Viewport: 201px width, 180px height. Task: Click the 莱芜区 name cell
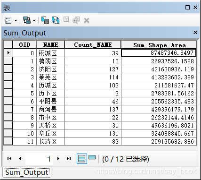(50, 77)
